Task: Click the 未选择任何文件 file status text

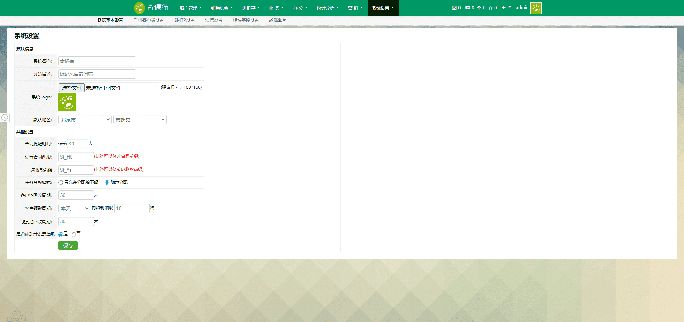Action: click(104, 88)
